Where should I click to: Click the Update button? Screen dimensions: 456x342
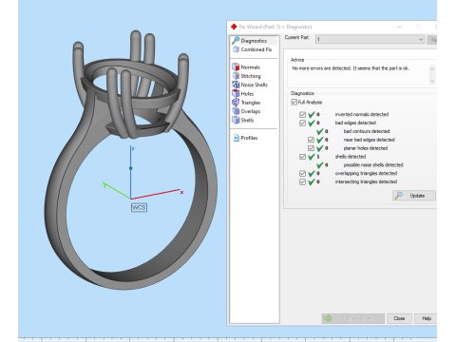point(414,196)
